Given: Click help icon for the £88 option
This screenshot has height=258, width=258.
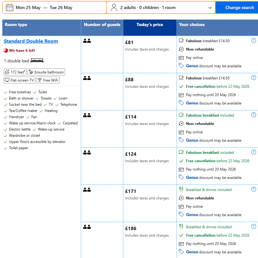Looking at the screenshot, I should 253,78.
